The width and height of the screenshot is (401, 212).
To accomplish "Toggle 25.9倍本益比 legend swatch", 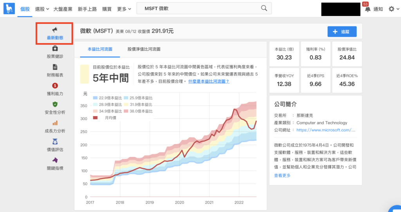I will tap(126, 98).
